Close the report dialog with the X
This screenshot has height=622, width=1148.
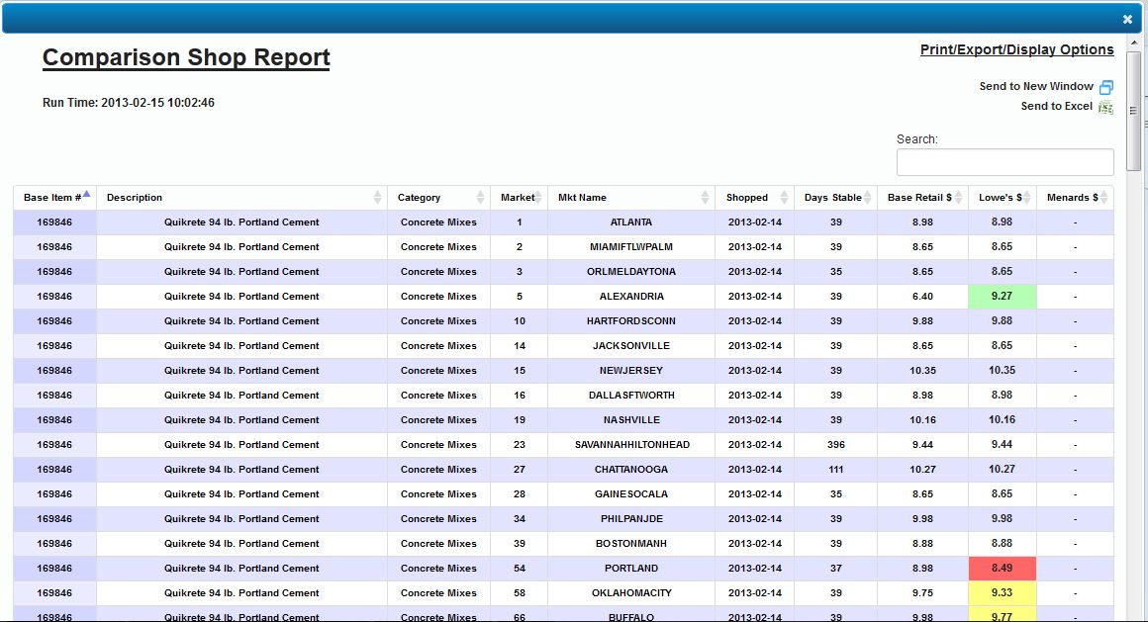[x=1127, y=20]
